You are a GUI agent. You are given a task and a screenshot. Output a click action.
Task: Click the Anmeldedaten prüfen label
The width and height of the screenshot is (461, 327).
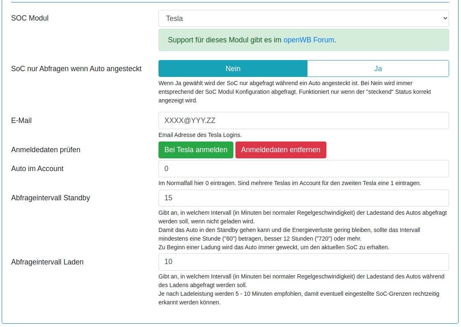[x=46, y=150]
